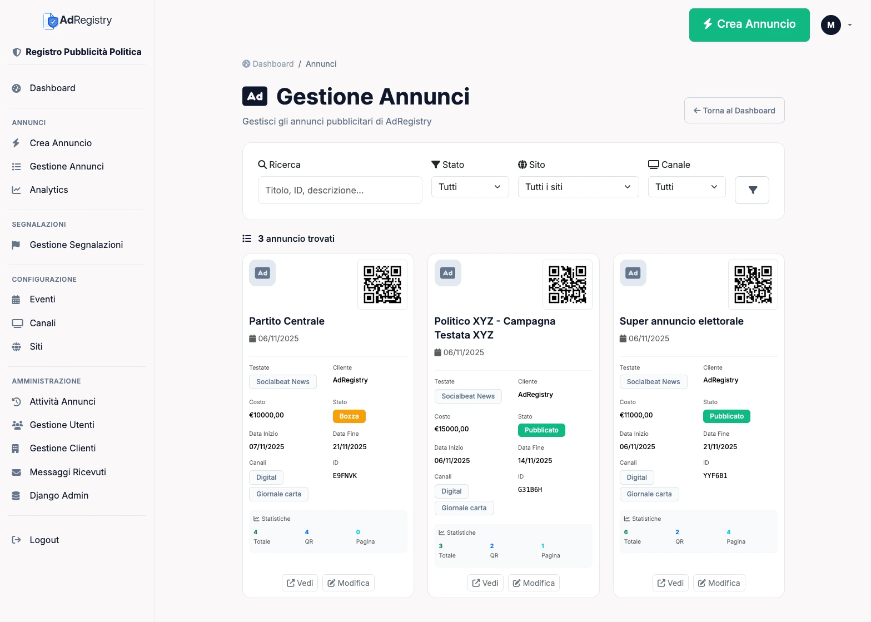Screen dimensions: 871x622
Task: Open the Stato dropdown showing Tutti
Action: [470, 187]
